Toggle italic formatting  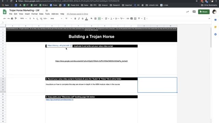click(x=79, y=18)
